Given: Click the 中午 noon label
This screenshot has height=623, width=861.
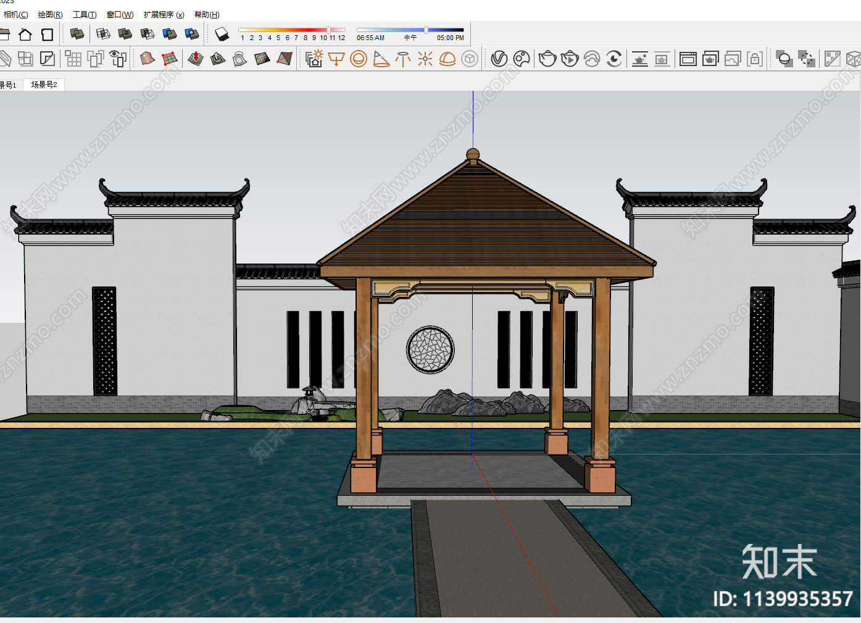Looking at the screenshot, I should pos(410,38).
